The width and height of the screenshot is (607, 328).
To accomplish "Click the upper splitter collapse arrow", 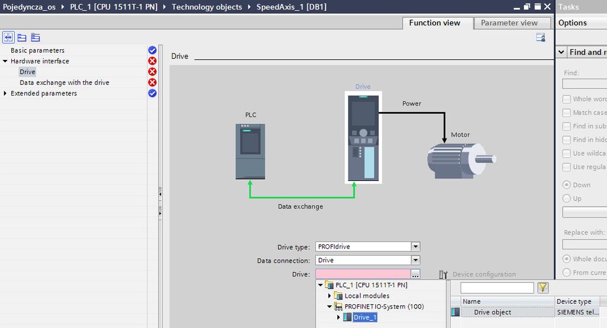I will pyautogui.click(x=160, y=194).
